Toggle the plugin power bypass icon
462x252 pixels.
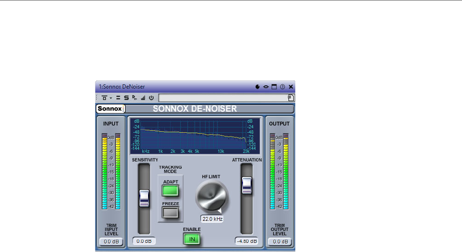(151, 98)
